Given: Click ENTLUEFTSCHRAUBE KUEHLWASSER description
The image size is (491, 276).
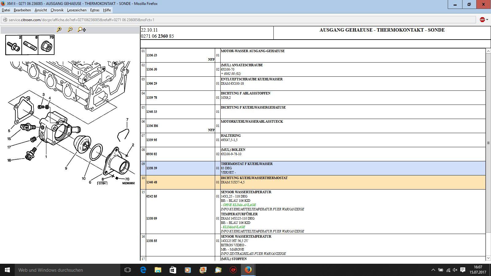Looking at the screenshot, I should (252, 79).
